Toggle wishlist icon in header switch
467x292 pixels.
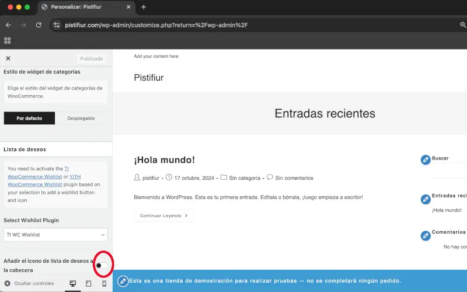(101, 266)
